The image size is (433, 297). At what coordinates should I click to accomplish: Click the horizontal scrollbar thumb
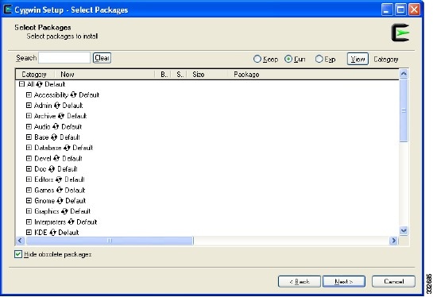[x=110, y=241]
